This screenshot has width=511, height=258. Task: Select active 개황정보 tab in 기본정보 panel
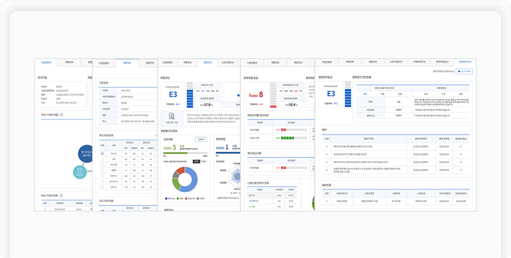coord(127,63)
